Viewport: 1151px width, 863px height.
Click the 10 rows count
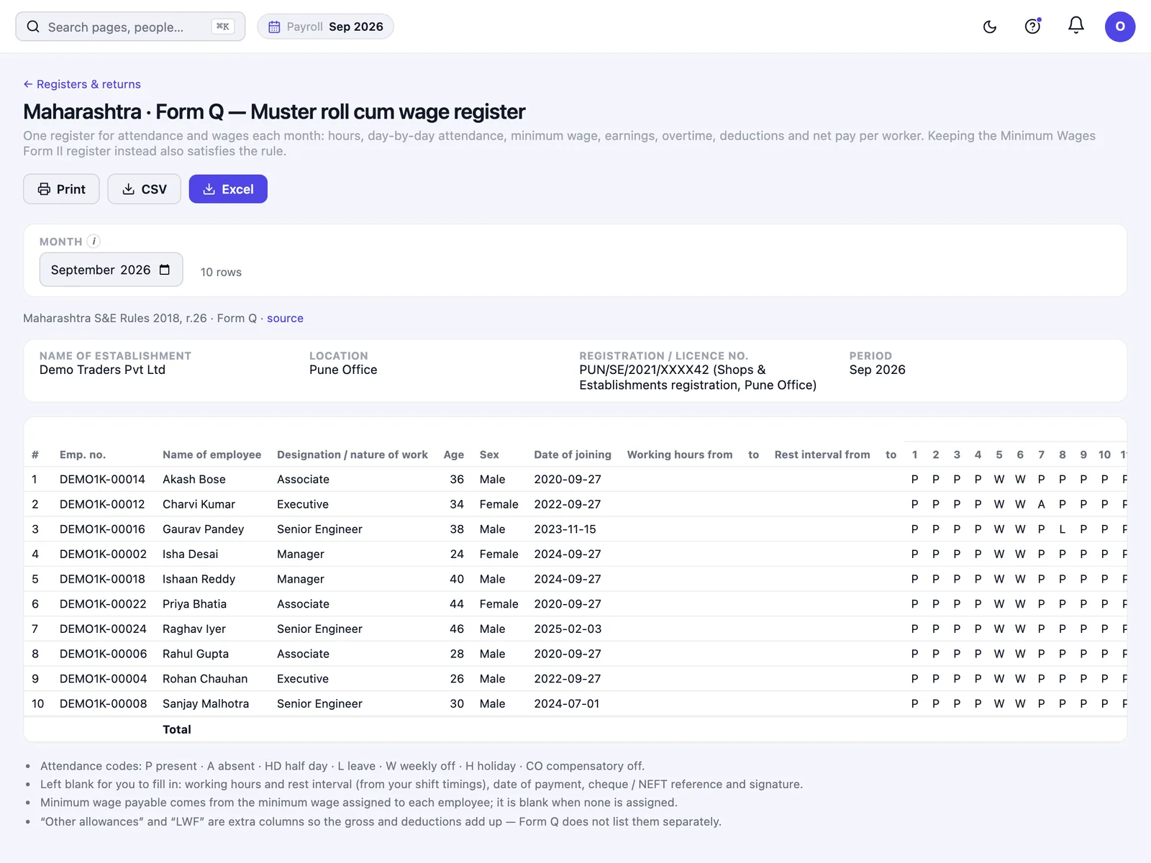tap(221, 272)
